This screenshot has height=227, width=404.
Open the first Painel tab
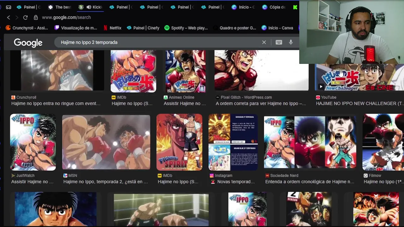[29, 7]
